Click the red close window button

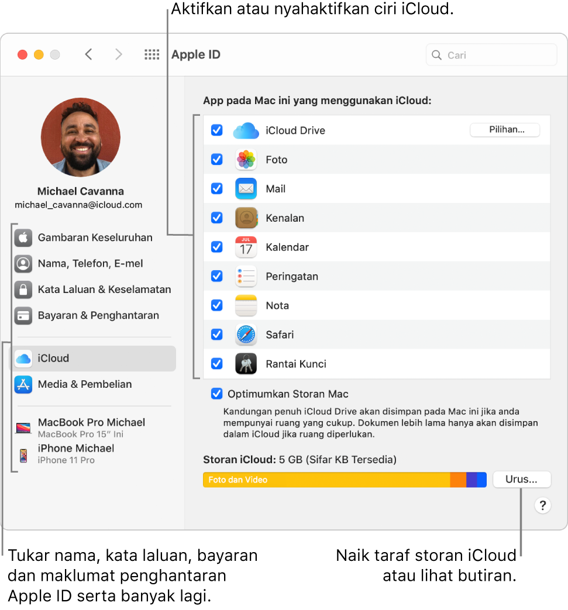pyautogui.click(x=23, y=54)
